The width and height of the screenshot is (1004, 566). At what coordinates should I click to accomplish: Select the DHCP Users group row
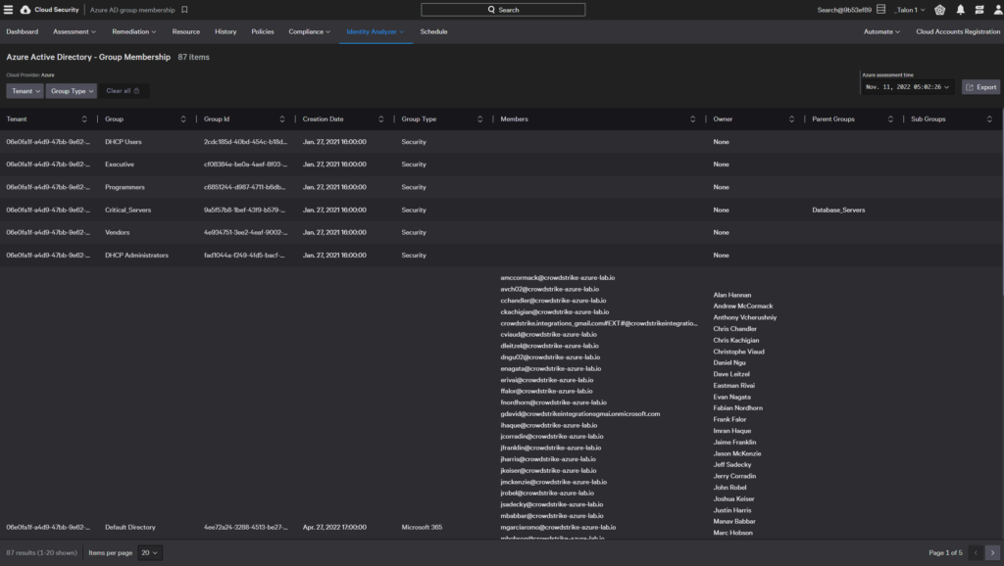pos(502,142)
